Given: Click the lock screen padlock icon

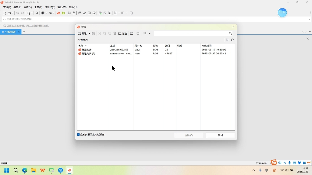Looking at the screenshot, I should point(74,13).
